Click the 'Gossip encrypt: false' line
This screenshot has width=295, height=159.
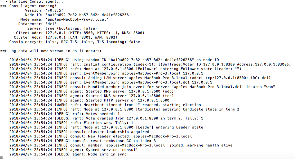pyautogui.click(x=75, y=42)
